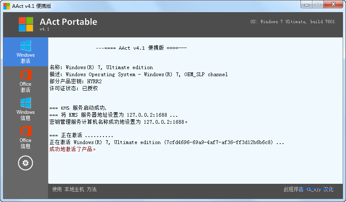
Task: Open the Windows 信息 sidebar icon
Action: point(26,109)
